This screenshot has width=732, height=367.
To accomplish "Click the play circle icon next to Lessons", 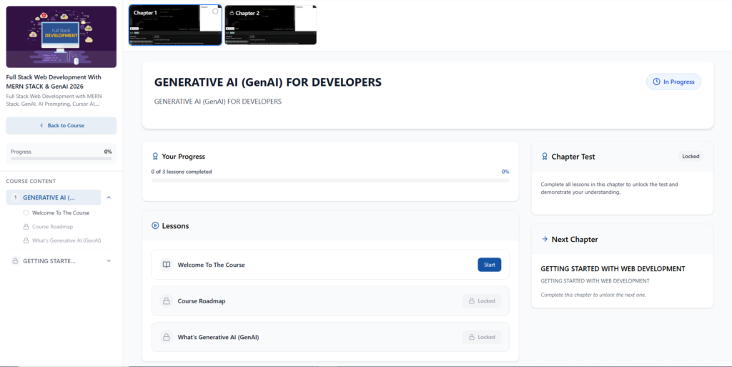I will [x=155, y=225].
